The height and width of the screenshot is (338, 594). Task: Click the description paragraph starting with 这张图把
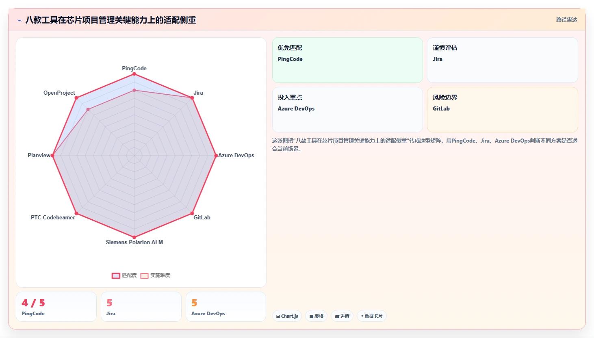point(425,145)
